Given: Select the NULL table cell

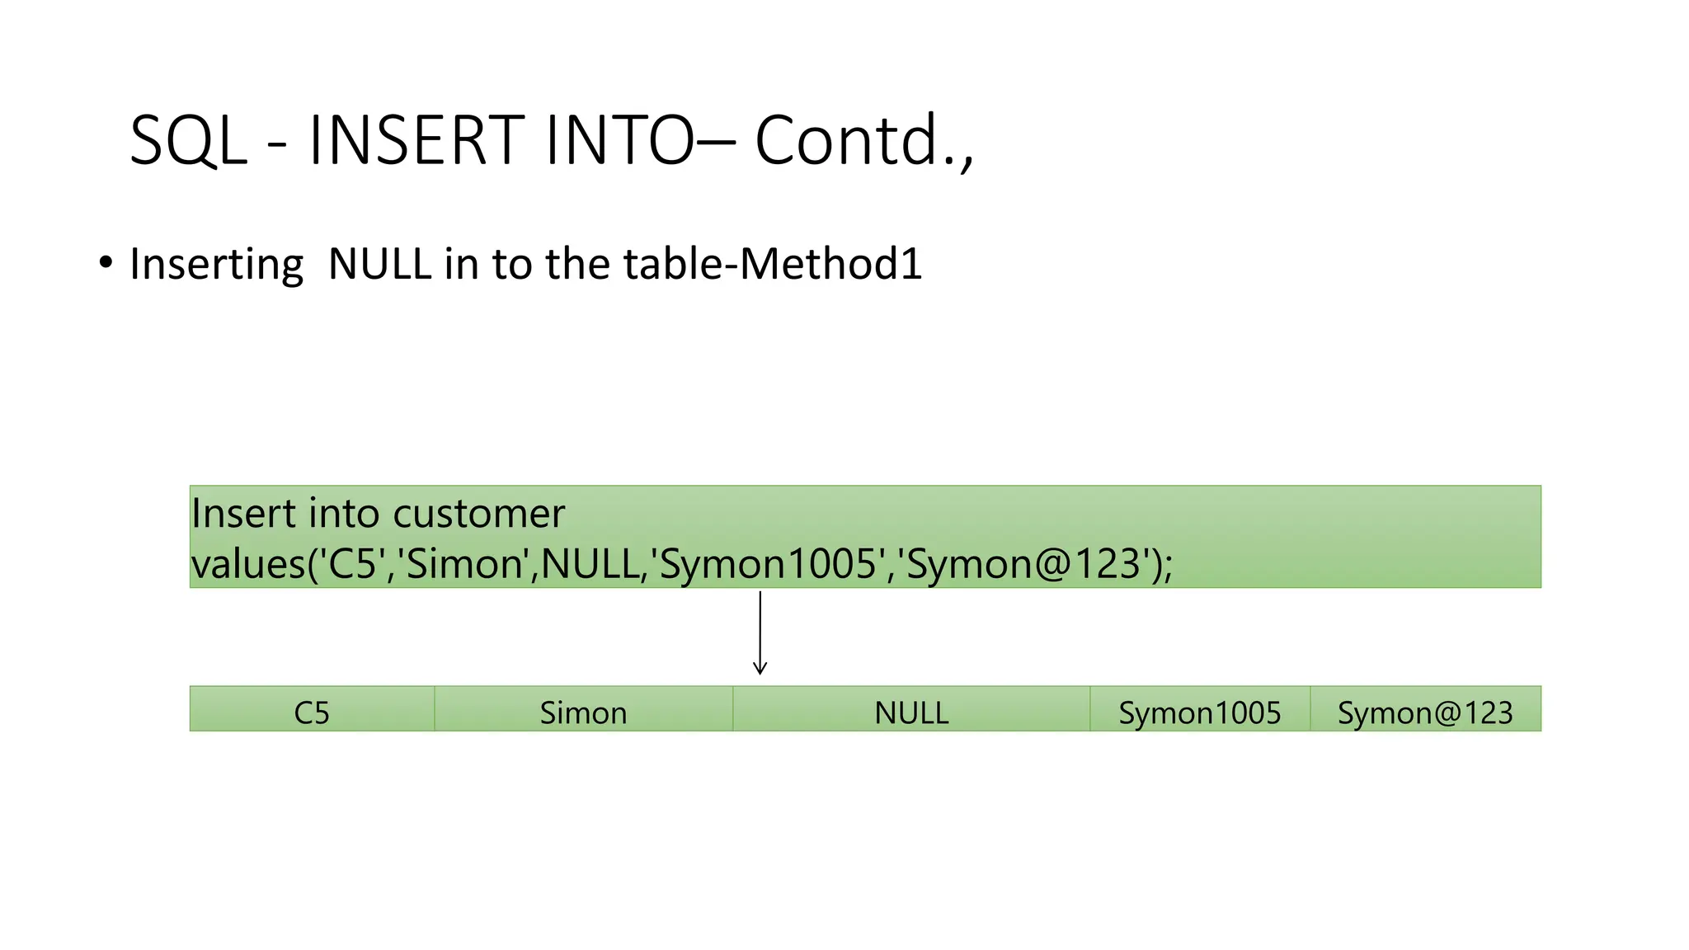Looking at the screenshot, I should pyautogui.click(x=911, y=712).
